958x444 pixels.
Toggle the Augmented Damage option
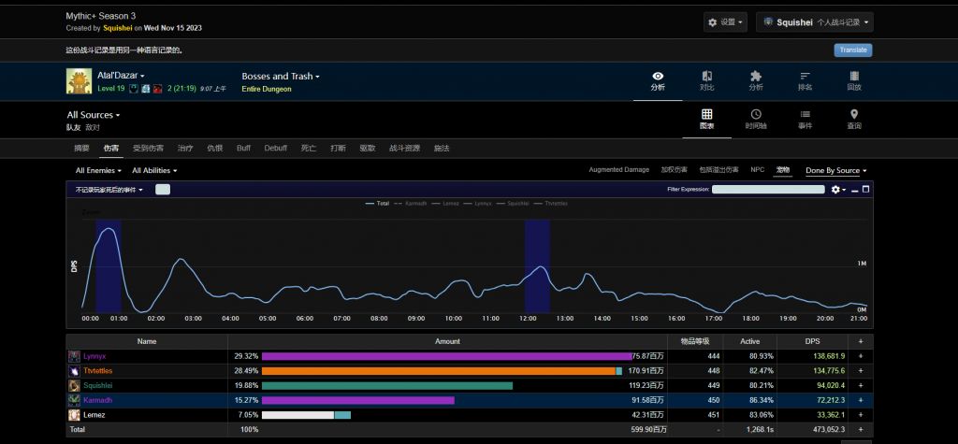tap(618, 170)
